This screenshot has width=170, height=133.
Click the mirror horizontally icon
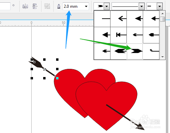pyautogui.click(x=25, y=6)
